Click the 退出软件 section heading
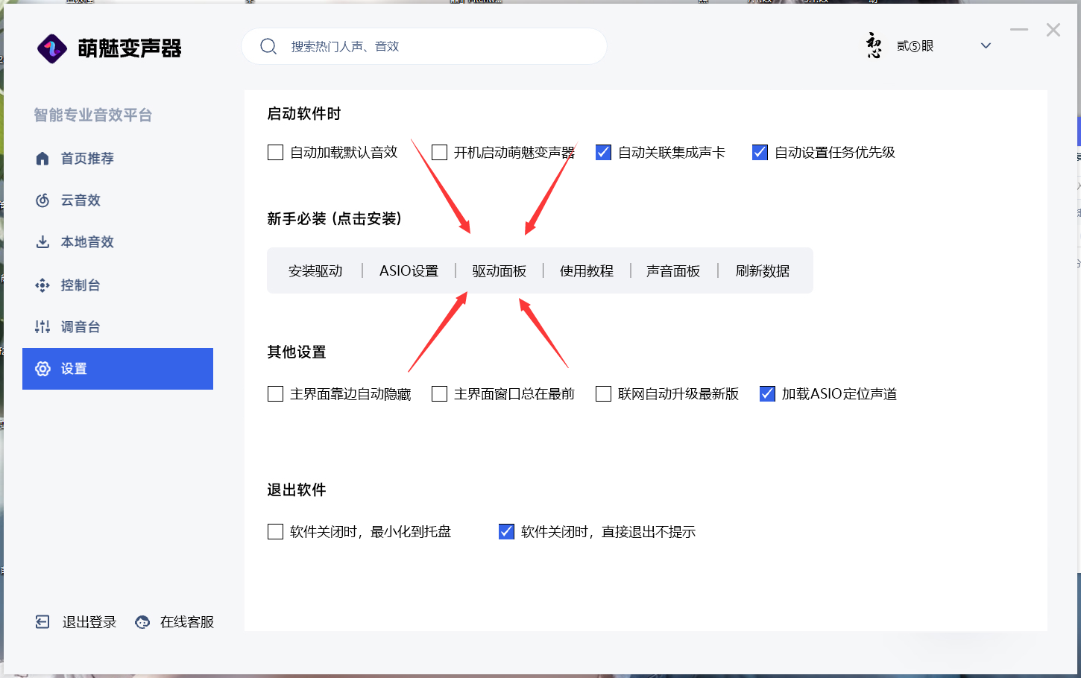The width and height of the screenshot is (1081, 678). tap(297, 490)
